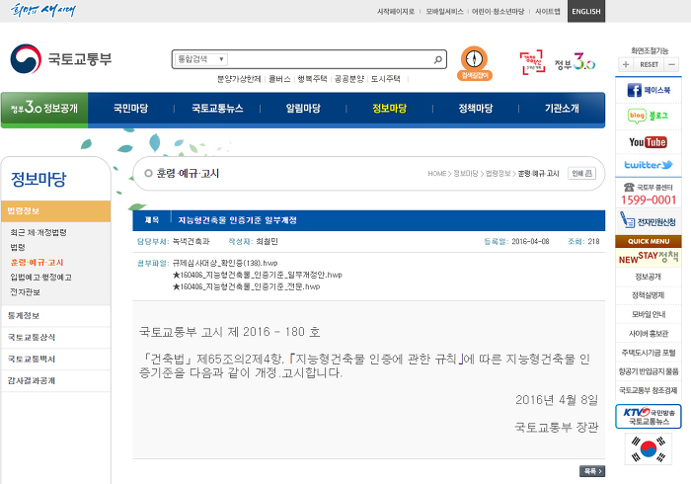Open the 정책마당 menu
Screen dimensions: 691x484
click(x=476, y=109)
